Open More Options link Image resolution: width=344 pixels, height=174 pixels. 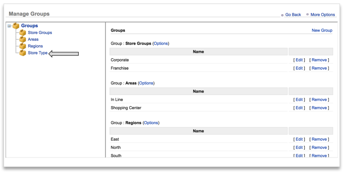tap(323, 15)
